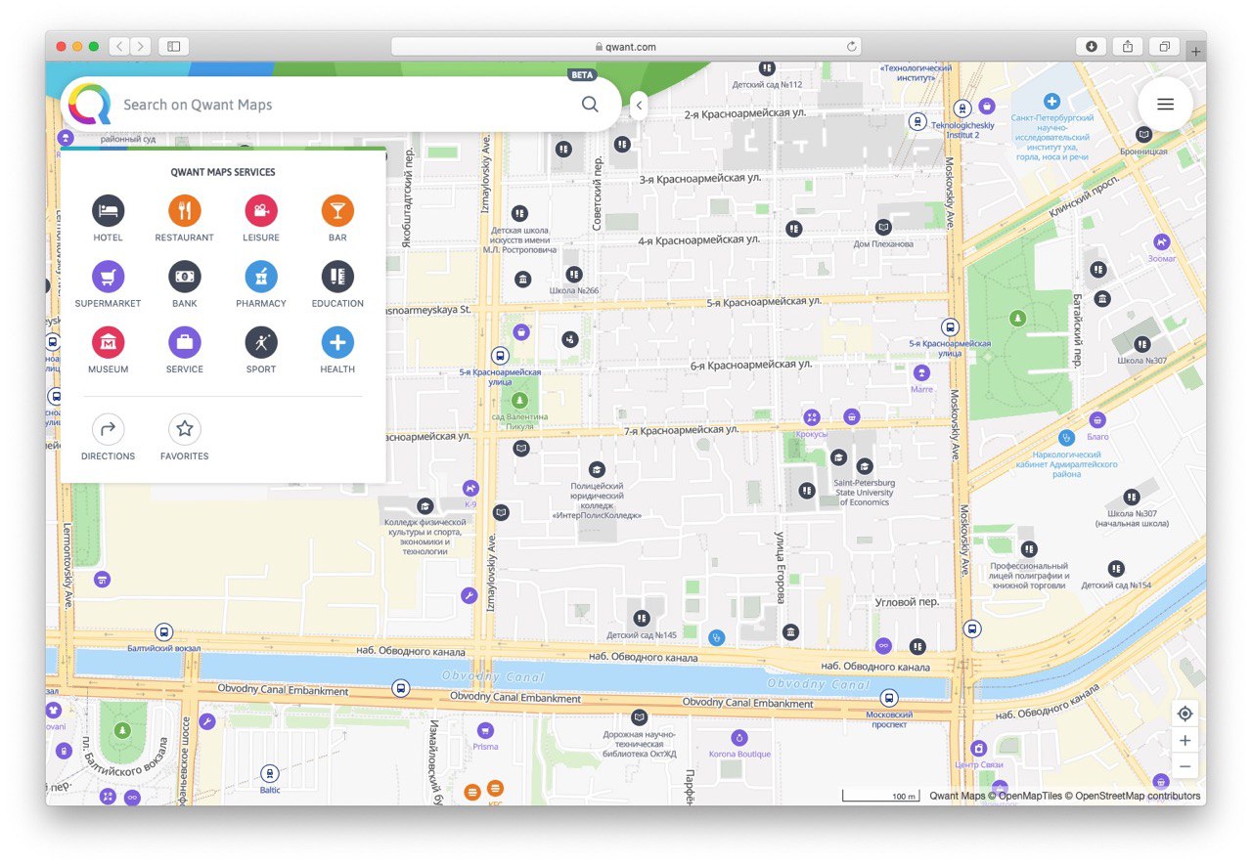Select the сад Валентина Пикуля park marker

click(519, 400)
